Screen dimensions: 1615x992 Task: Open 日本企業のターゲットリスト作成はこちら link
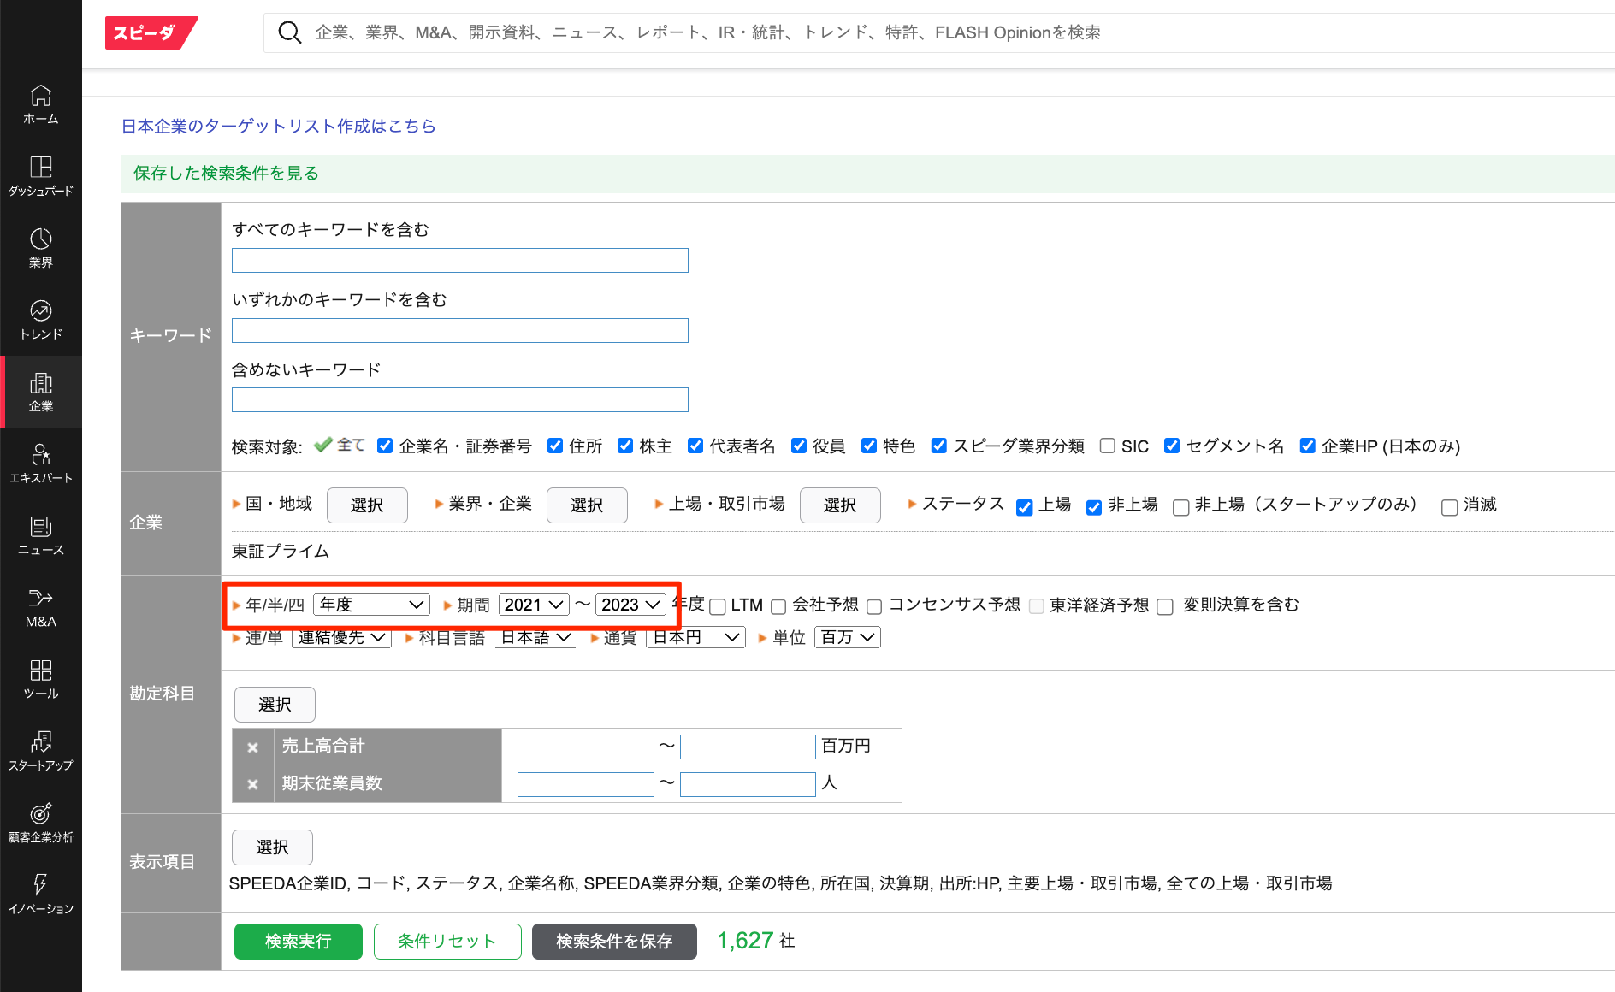278,126
